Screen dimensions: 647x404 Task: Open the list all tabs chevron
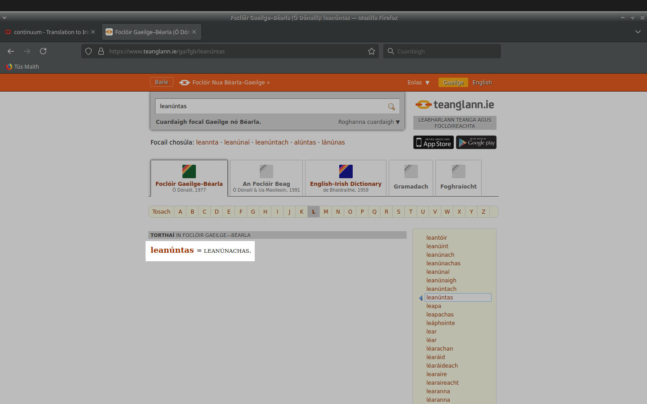[638, 32]
